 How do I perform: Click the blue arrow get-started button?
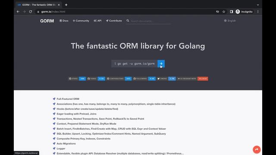(161, 64)
